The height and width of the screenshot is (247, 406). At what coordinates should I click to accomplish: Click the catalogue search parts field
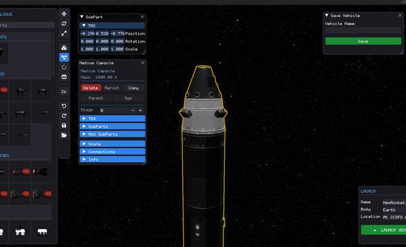(x=27, y=25)
